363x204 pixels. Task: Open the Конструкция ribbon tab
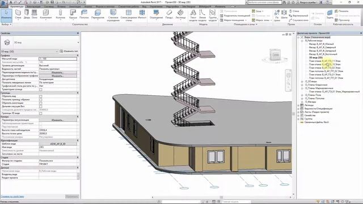pos(33,7)
